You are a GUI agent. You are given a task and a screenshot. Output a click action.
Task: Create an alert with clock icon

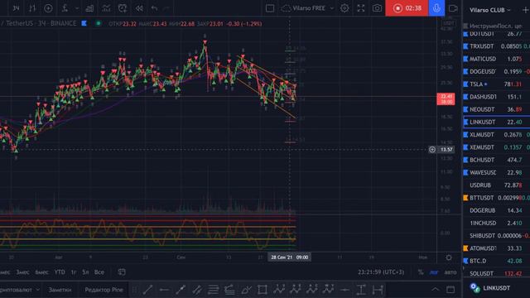click(x=123, y=8)
